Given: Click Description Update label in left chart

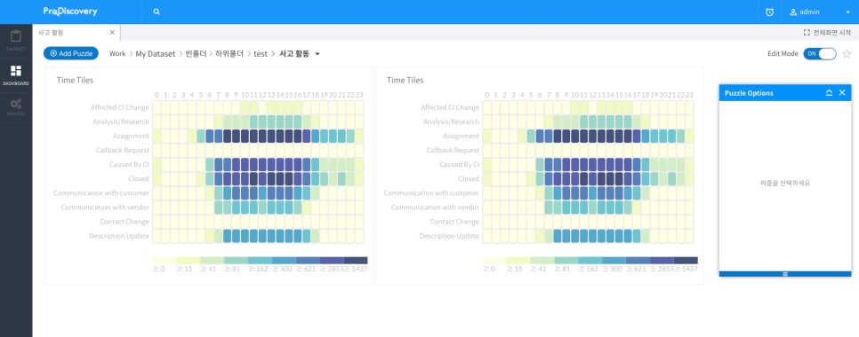Looking at the screenshot, I should click(119, 236).
